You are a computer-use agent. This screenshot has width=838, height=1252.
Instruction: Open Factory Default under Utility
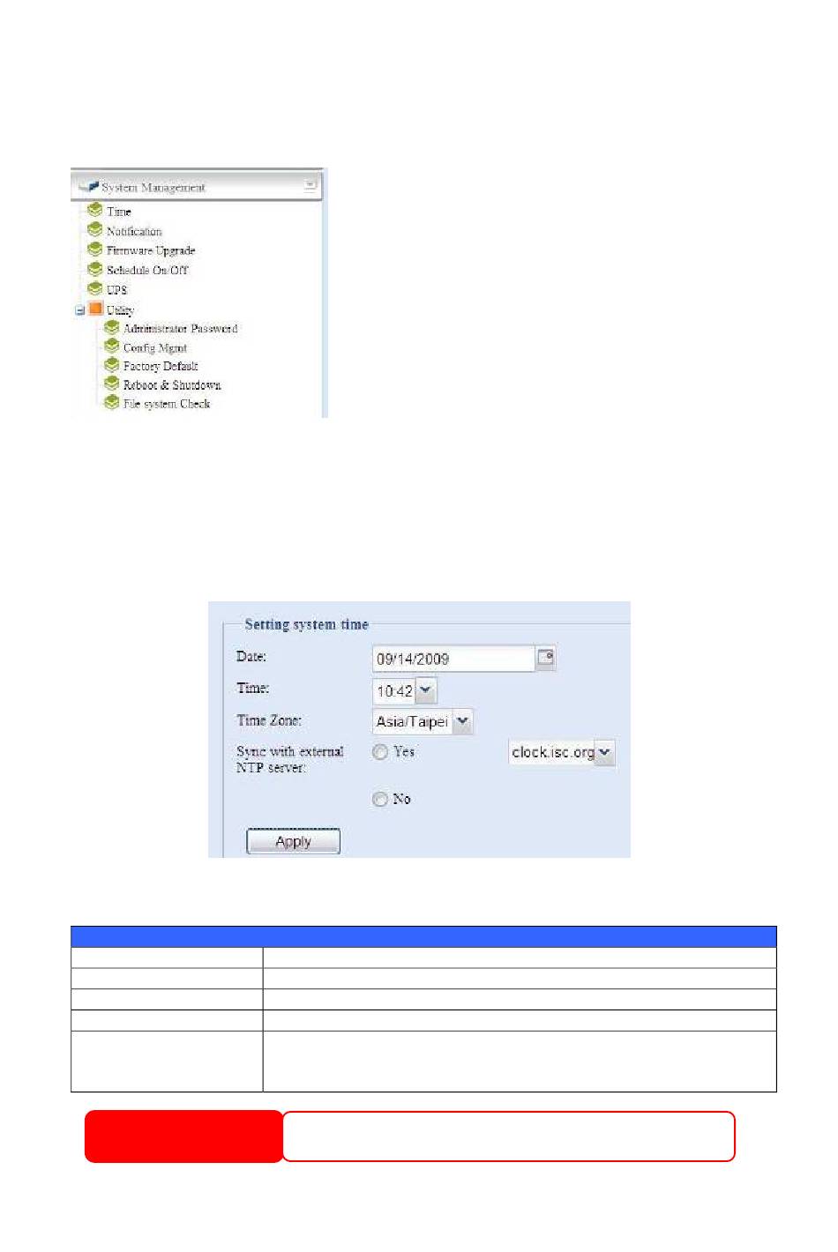(161, 366)
